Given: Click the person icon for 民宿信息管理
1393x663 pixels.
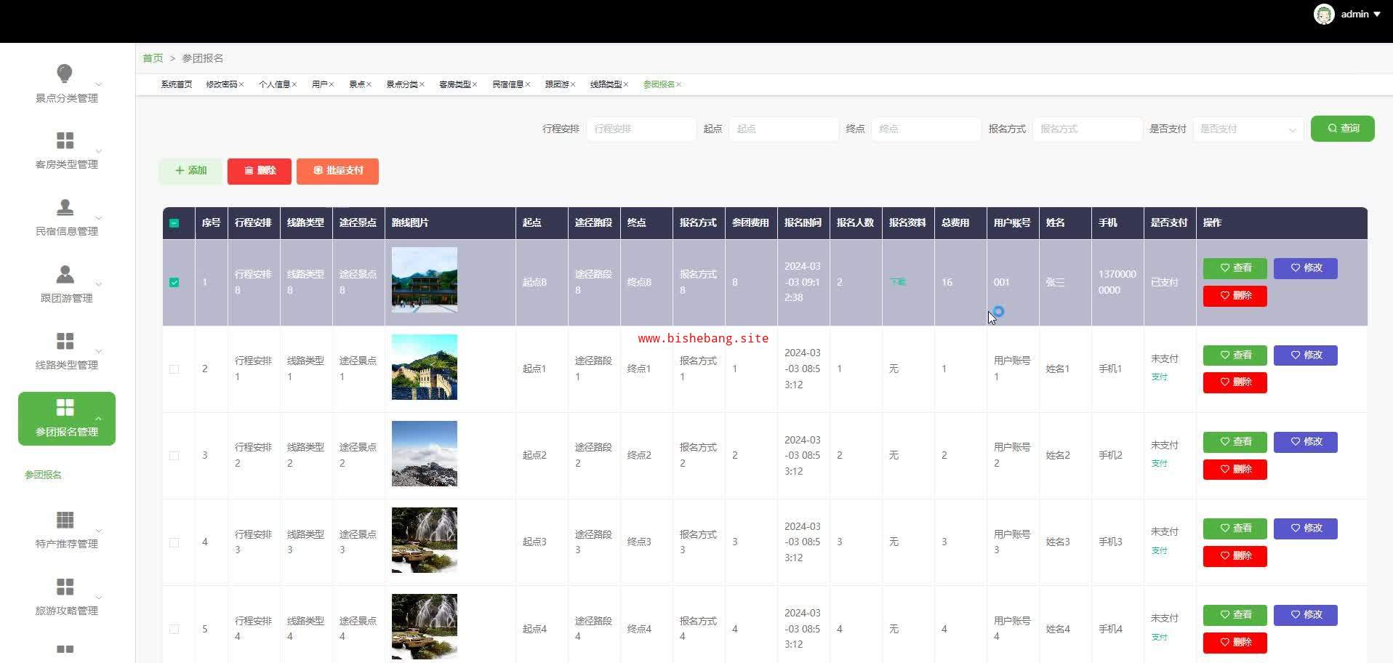Looking at the screenshot, I should [65, 207].
